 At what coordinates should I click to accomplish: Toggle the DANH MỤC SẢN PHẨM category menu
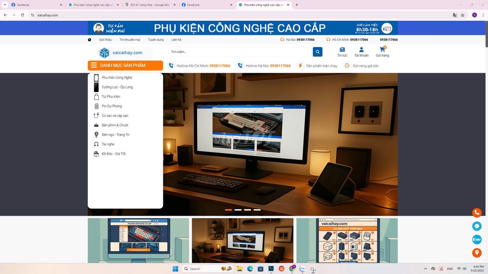125,65
